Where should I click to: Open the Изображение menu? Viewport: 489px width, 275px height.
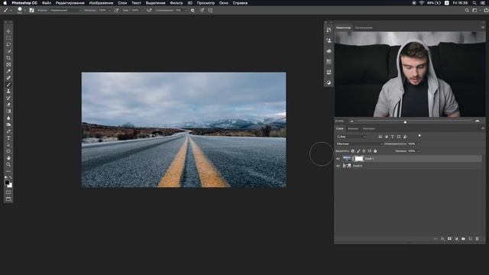point(101,3)
